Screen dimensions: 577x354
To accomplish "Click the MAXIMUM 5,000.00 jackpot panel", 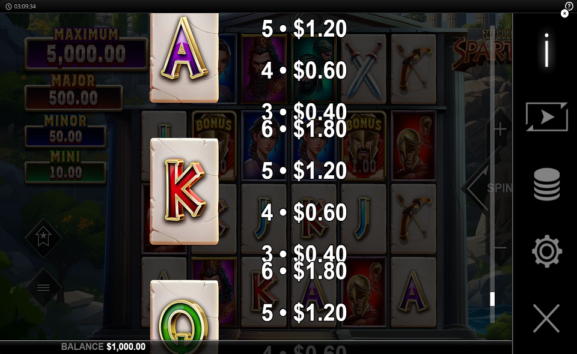I will [x=86, y=49].
